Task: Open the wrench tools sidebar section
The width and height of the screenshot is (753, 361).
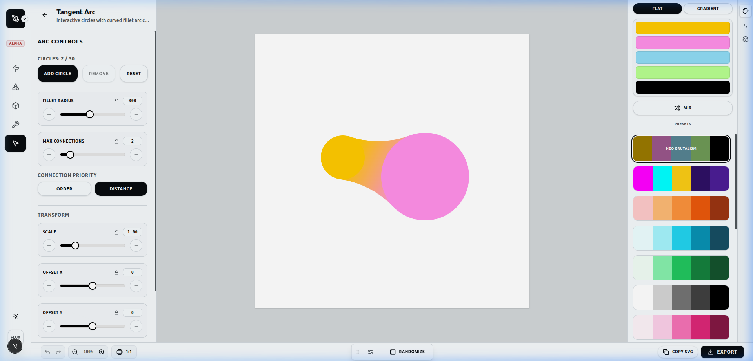Action: [x=16, y=125]
